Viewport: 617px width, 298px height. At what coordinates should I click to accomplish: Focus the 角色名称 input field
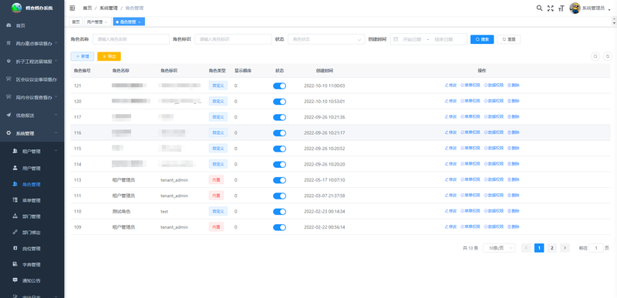coord(131,39)
